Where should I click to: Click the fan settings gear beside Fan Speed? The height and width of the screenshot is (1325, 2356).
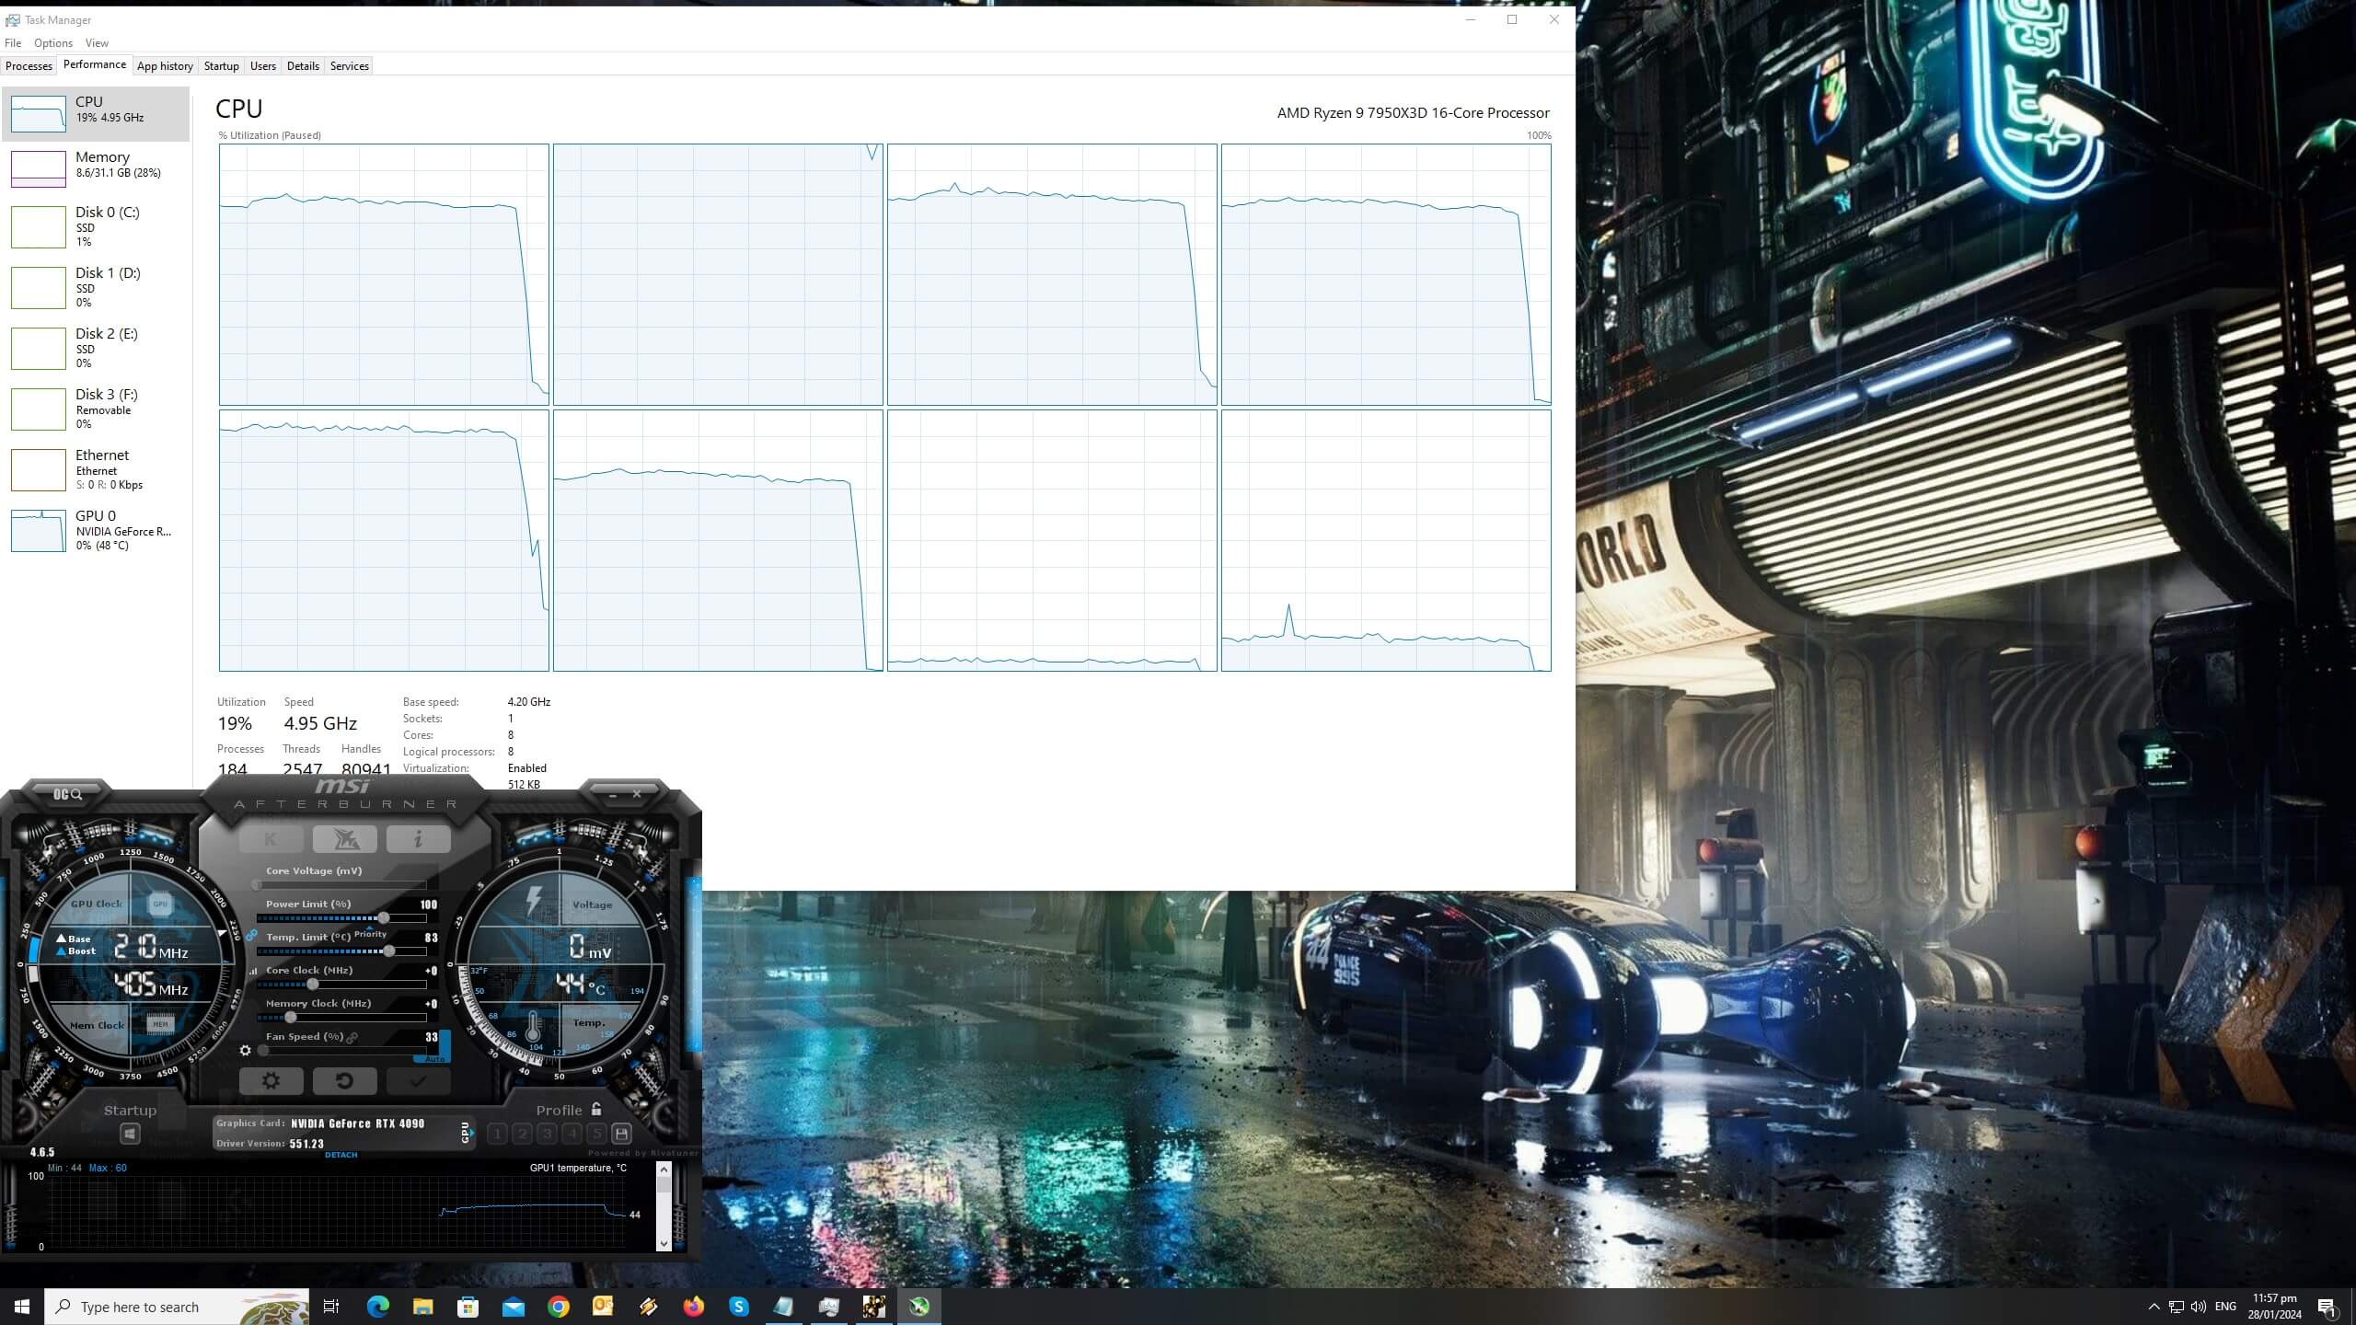click(245, 1050)
